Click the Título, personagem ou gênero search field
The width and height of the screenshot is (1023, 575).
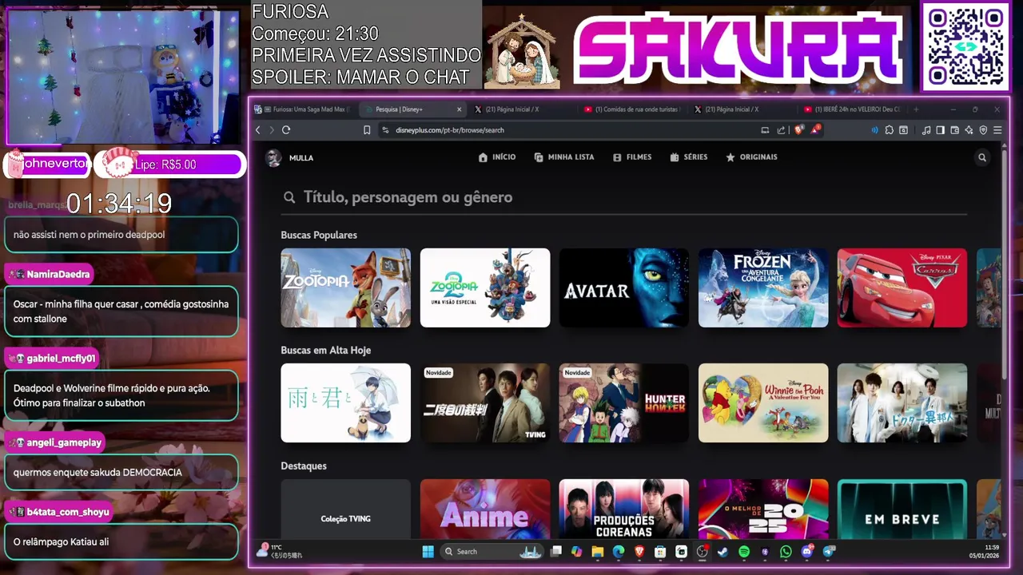624,197
